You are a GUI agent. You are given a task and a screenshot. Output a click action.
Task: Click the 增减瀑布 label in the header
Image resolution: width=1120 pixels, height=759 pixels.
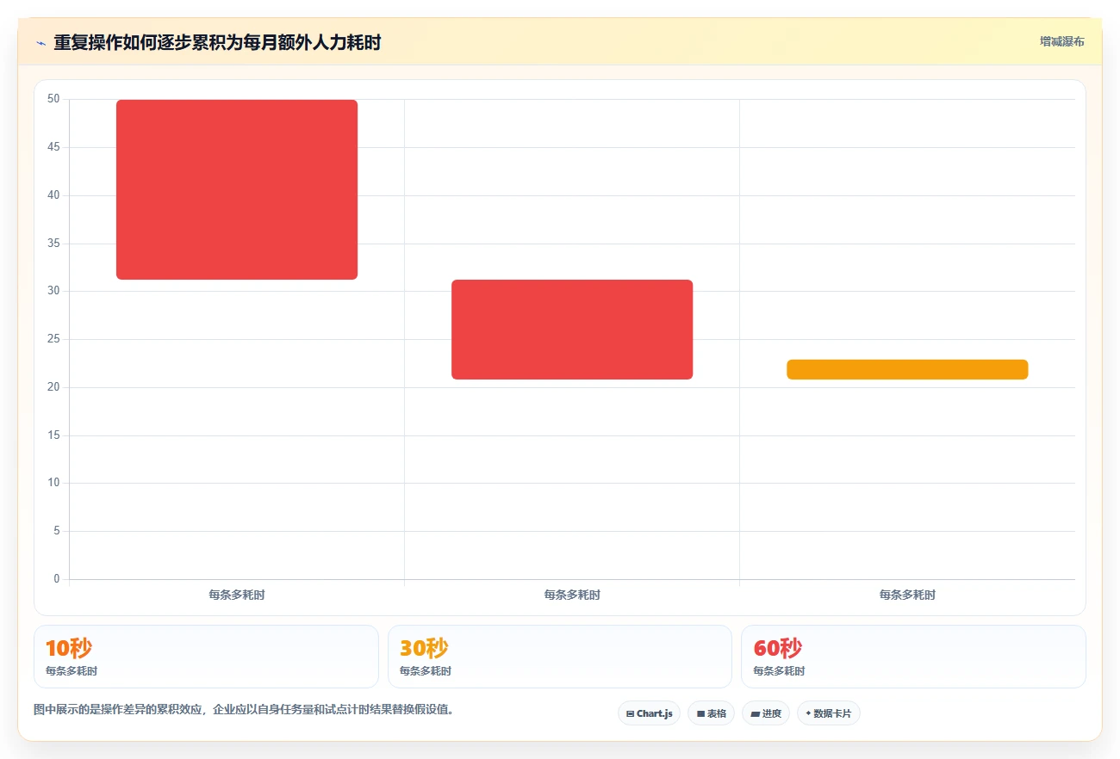[1061, 41]
